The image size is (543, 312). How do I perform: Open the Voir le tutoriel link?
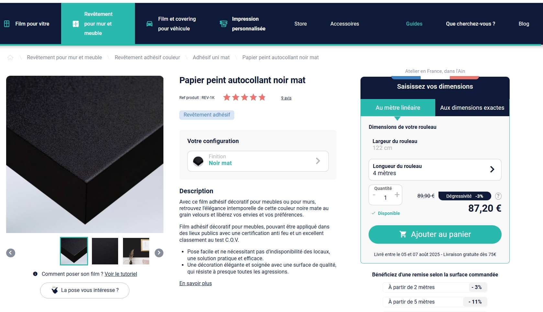click(121, 274)
